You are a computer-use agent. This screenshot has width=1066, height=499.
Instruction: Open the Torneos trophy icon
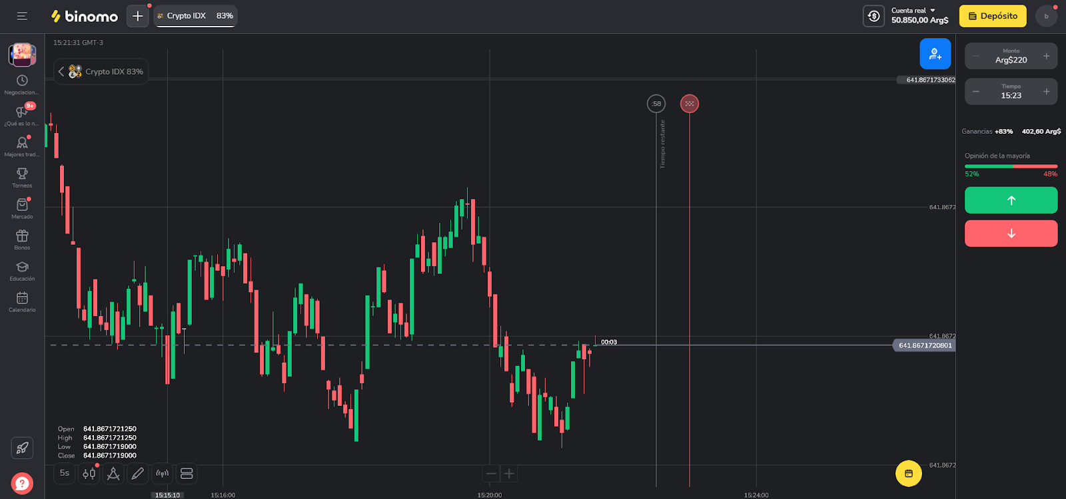point(22,174)
